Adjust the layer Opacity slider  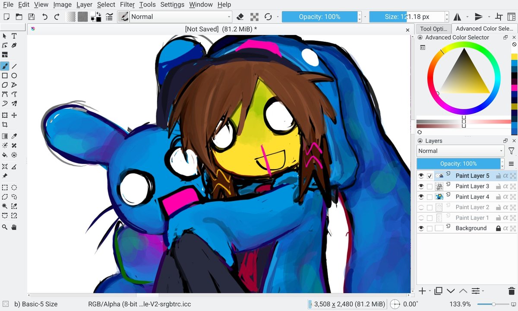click(458, 164)
